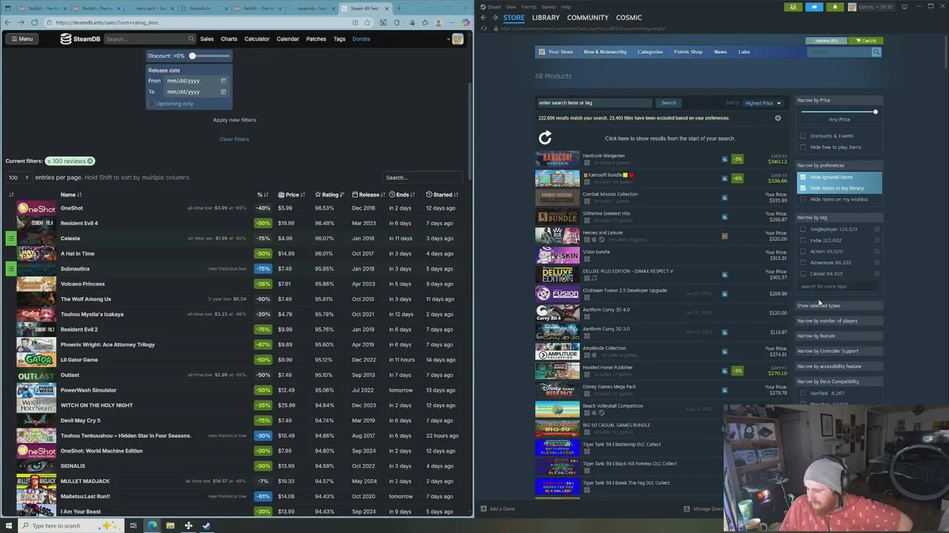This screenshot has height=533, width=949.
Task: Open SteamDB user avatar dropdown
Action: pyautogui.click(x=457, y=38)
